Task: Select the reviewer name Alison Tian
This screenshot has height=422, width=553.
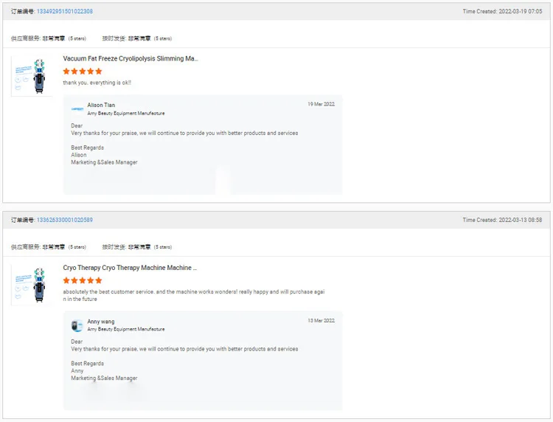Action: point(101,106)
